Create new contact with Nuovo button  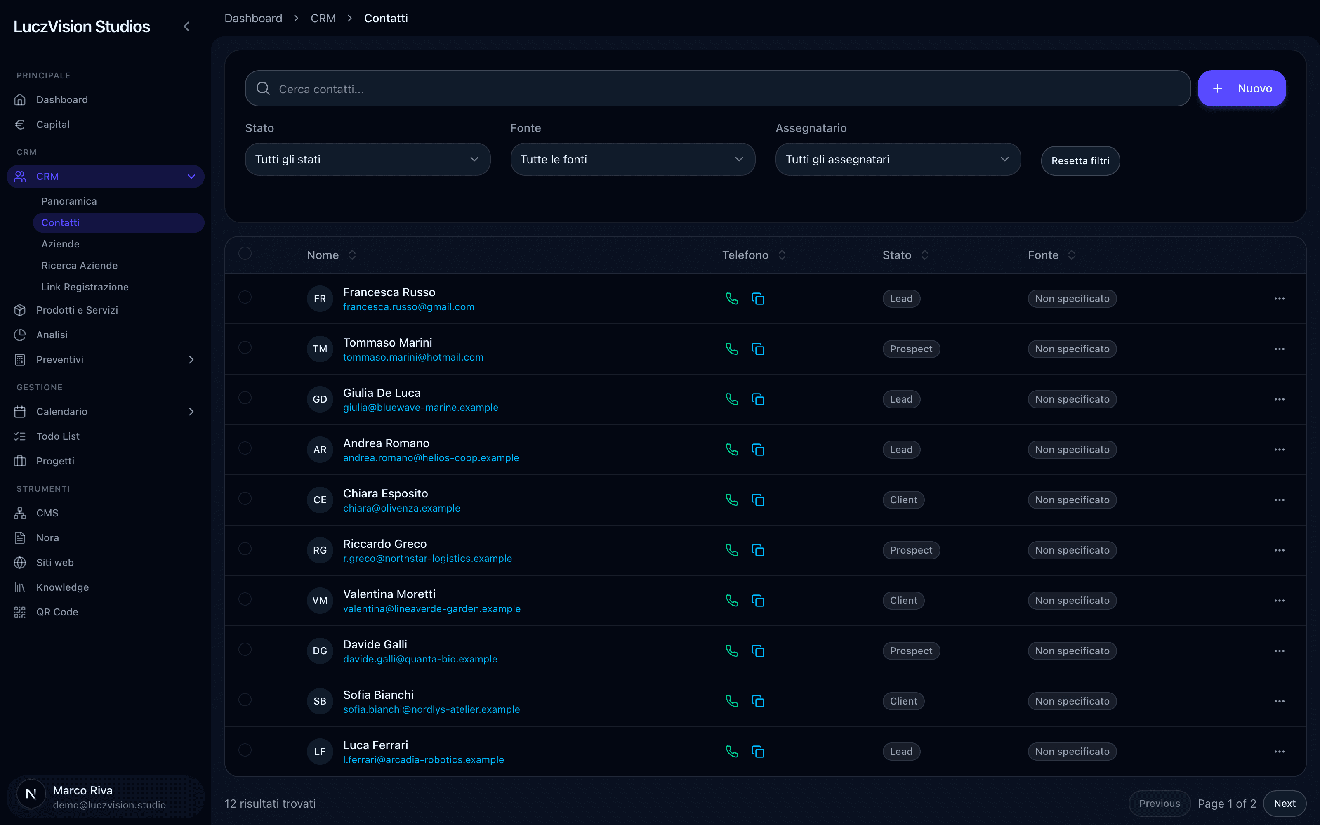(1242, 88)
